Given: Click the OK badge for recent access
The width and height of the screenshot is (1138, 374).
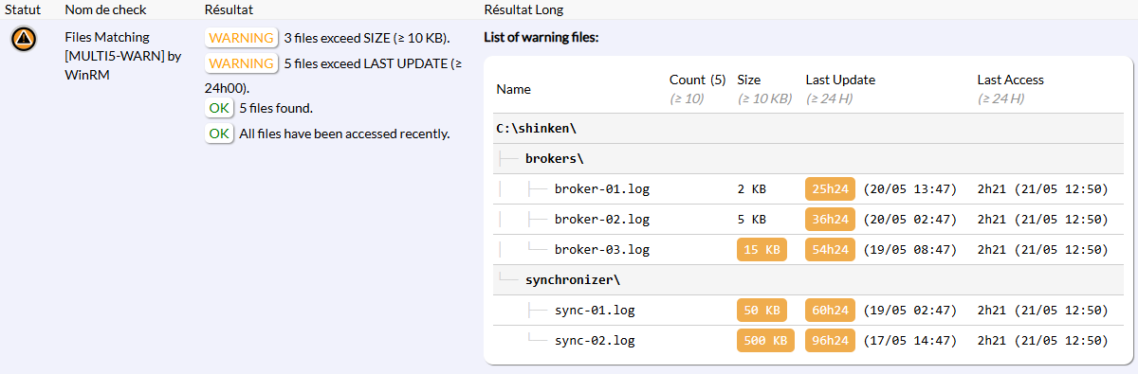Looking at the screenshot, I should pyautogui.click(x=219, y=134).
